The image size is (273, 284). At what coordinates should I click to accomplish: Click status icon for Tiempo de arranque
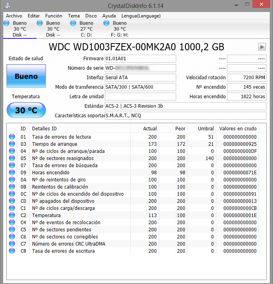click(x=12, y=144)
